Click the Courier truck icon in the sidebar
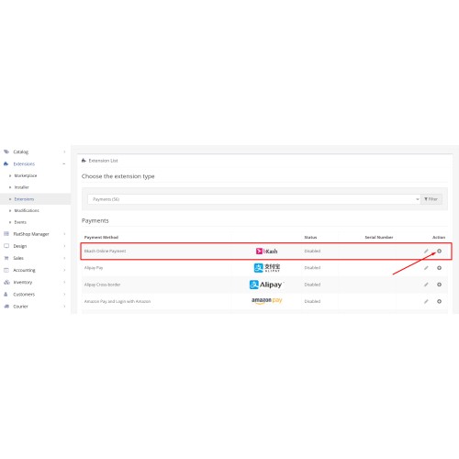This screenshot has height=459, width=459. click(x=6, y=306)
